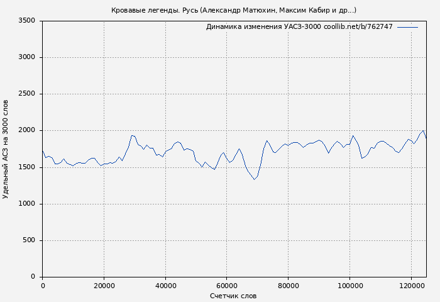The height and width of the screenshot is (302, 440).
Task: Click the blue legend line sample
Action: pyautogui.click(x=407, y=27)
